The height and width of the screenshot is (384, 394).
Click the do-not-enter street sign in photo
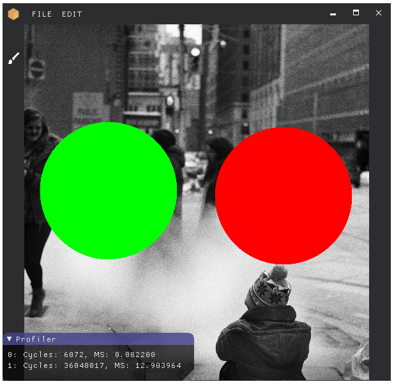37,68
